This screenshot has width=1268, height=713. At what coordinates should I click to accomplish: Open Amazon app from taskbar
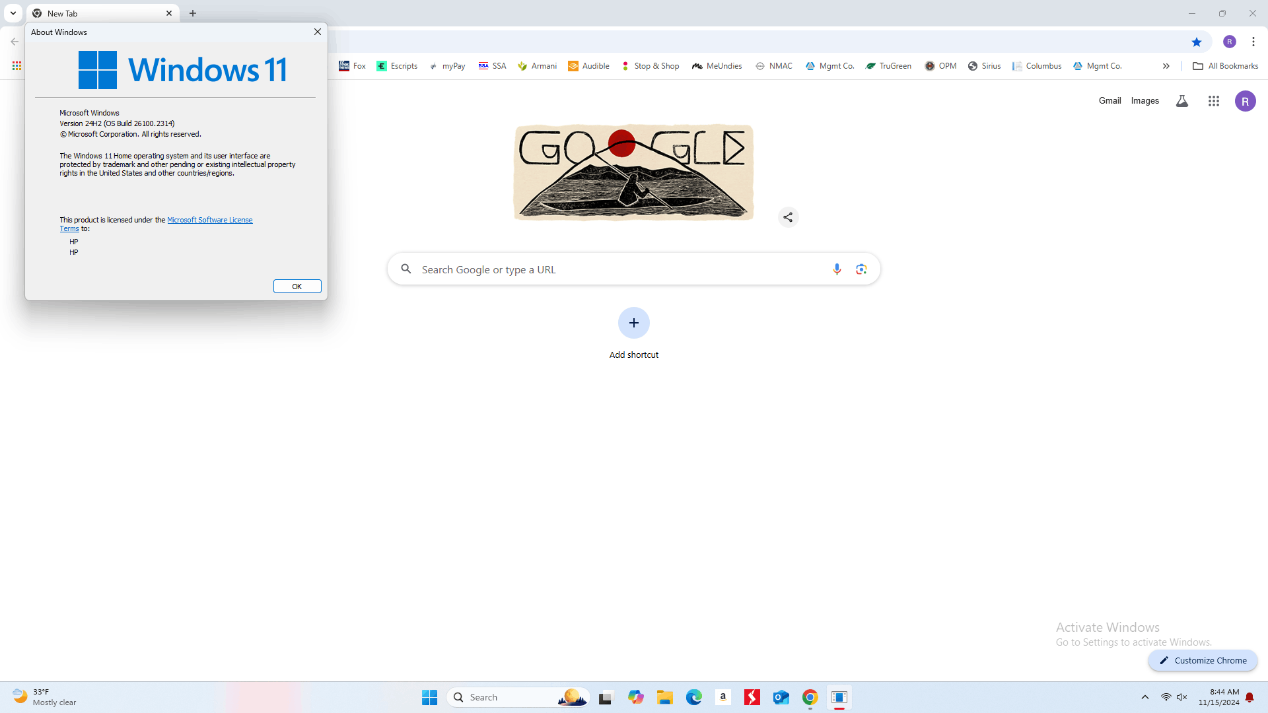[x=722, y=697]
